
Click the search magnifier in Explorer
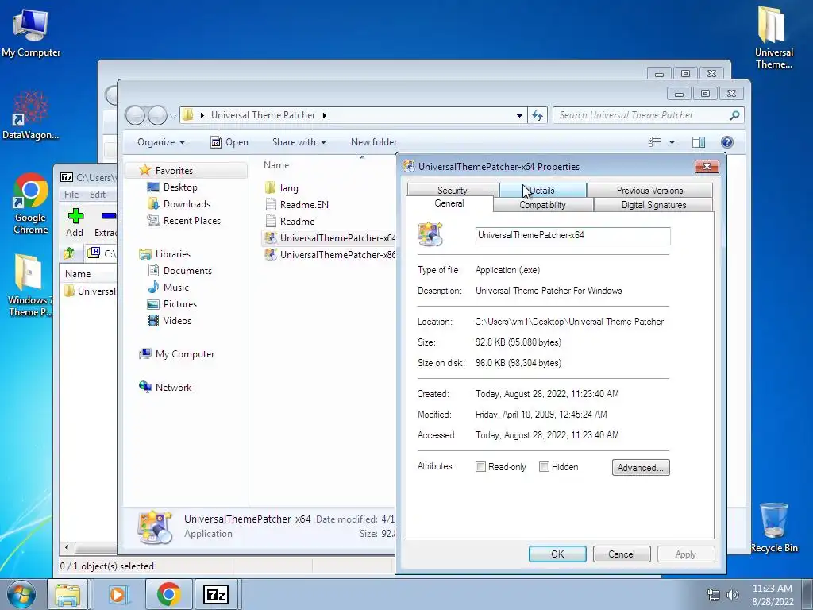pyautogui.click(x=734, y=115)
